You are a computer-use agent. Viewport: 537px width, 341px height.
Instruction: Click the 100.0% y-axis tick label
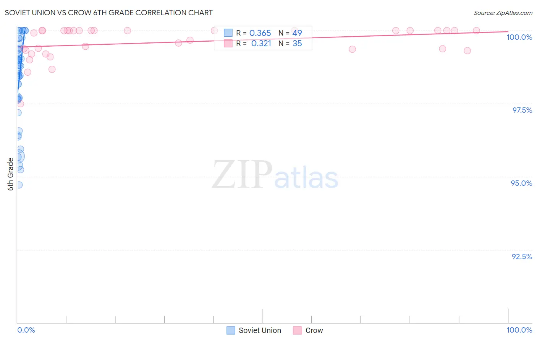(x=519, y=37)
